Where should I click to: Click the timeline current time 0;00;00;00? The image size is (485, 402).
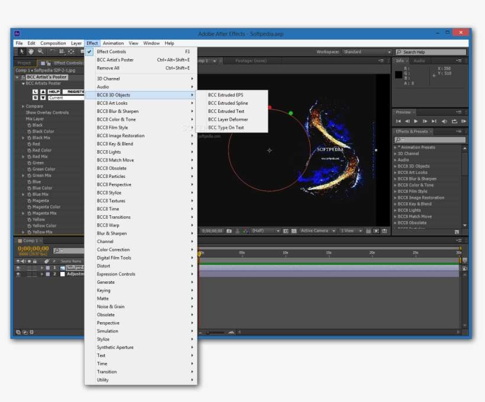[x=33, y=248]
